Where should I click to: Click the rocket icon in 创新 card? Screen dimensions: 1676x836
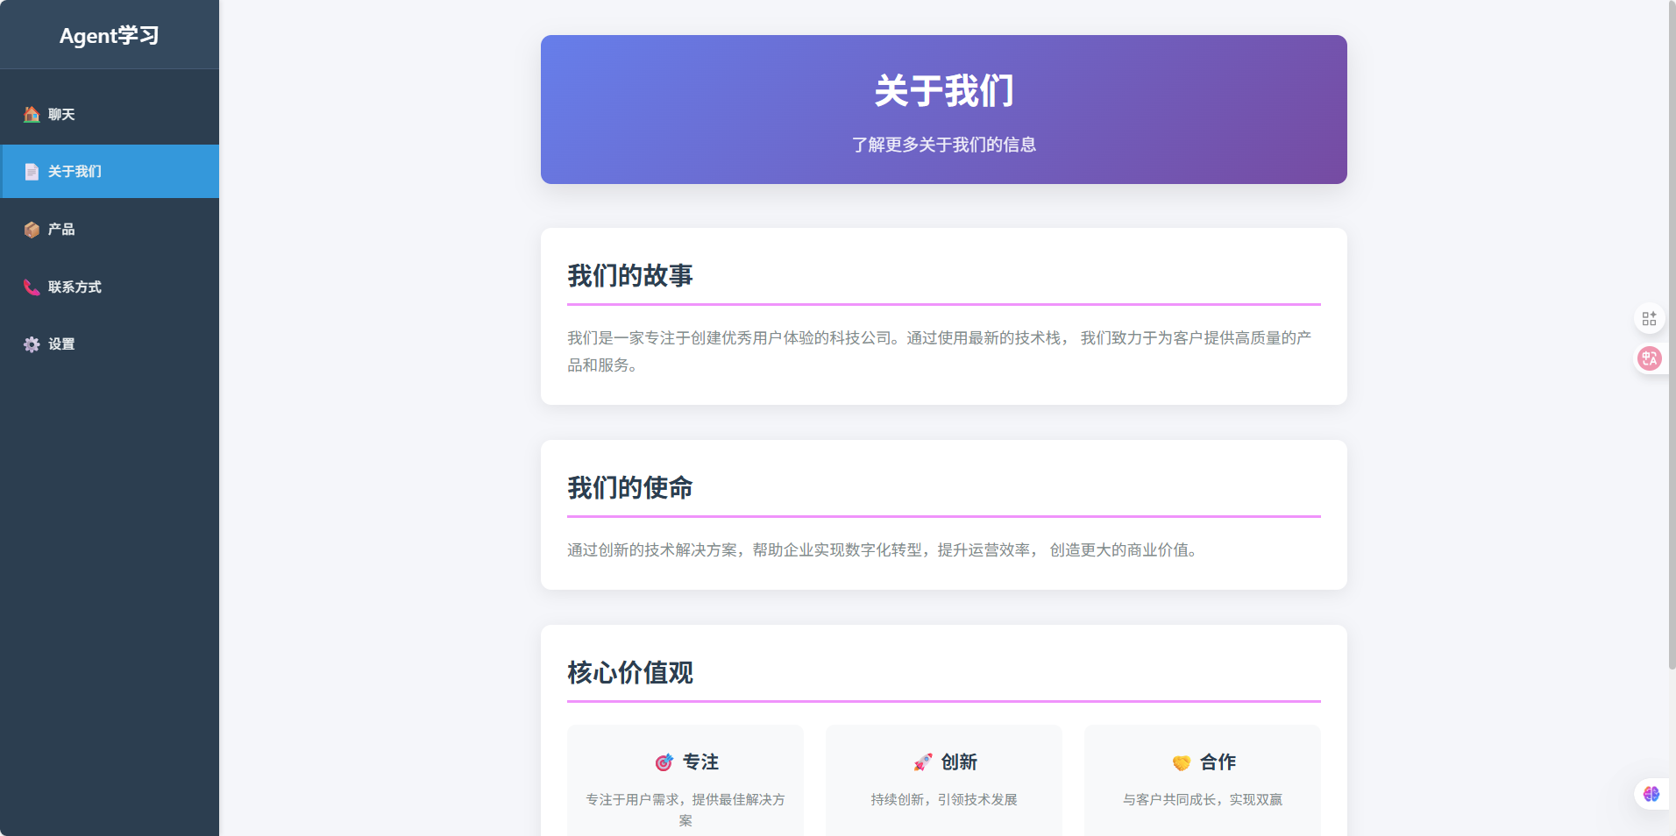(x=922, y=762)
